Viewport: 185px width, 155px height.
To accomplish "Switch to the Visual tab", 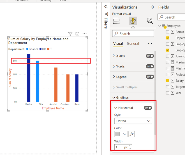I will click(118, 44).
